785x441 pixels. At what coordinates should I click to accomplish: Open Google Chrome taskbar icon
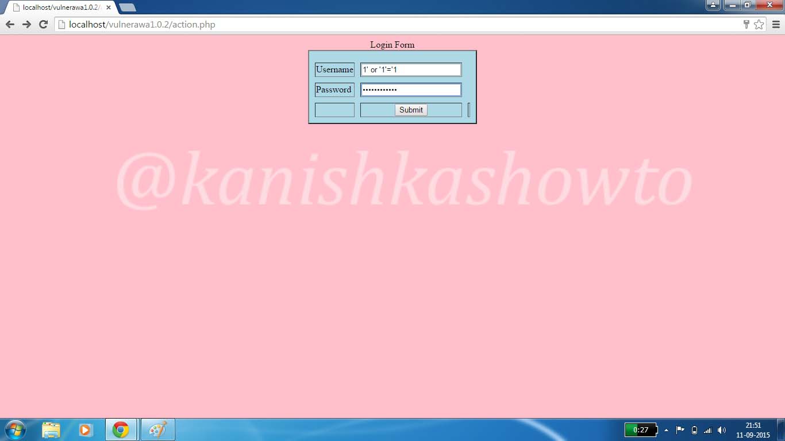121,429
